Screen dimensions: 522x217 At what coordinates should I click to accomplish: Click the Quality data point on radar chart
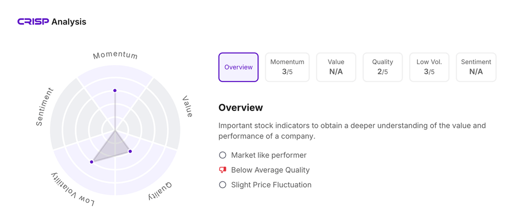point(130,151)
